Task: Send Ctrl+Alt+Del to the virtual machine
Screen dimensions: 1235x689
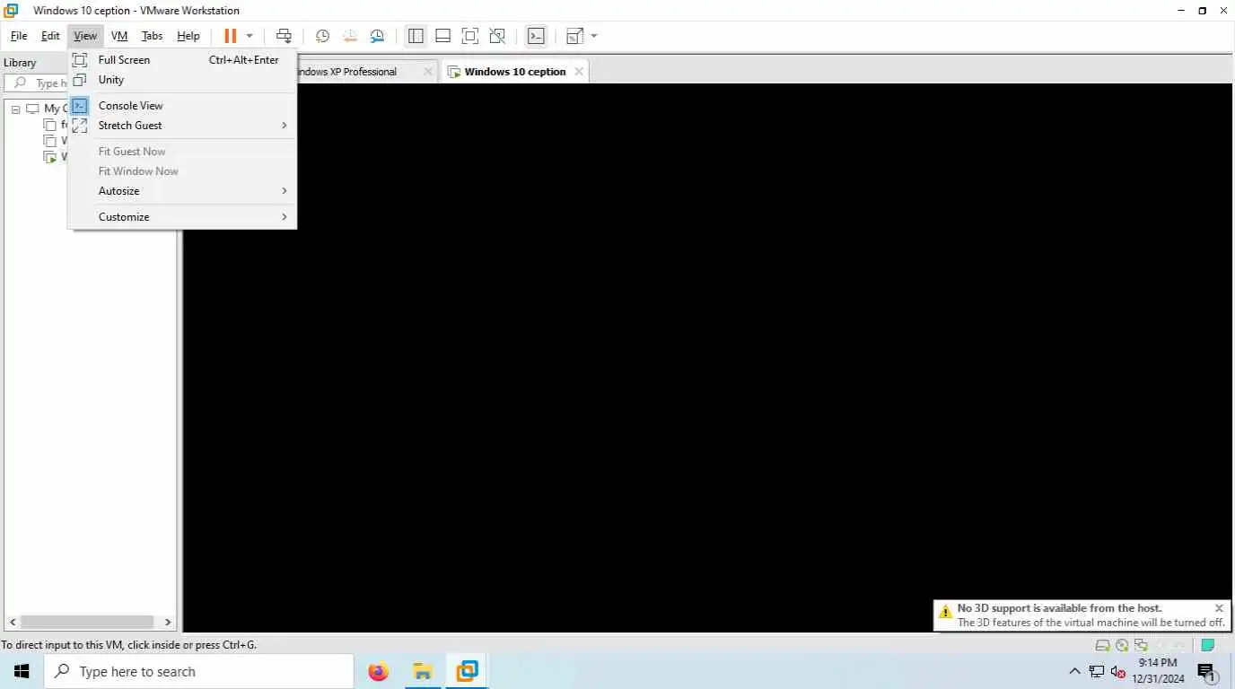Action: click(x=284, y=36)
